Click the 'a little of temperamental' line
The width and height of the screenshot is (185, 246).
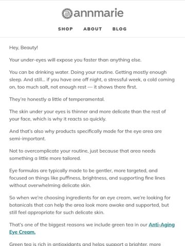pos(57,99)
